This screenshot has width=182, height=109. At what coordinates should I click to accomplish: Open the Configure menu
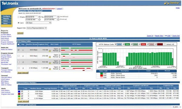coord(6,16)
